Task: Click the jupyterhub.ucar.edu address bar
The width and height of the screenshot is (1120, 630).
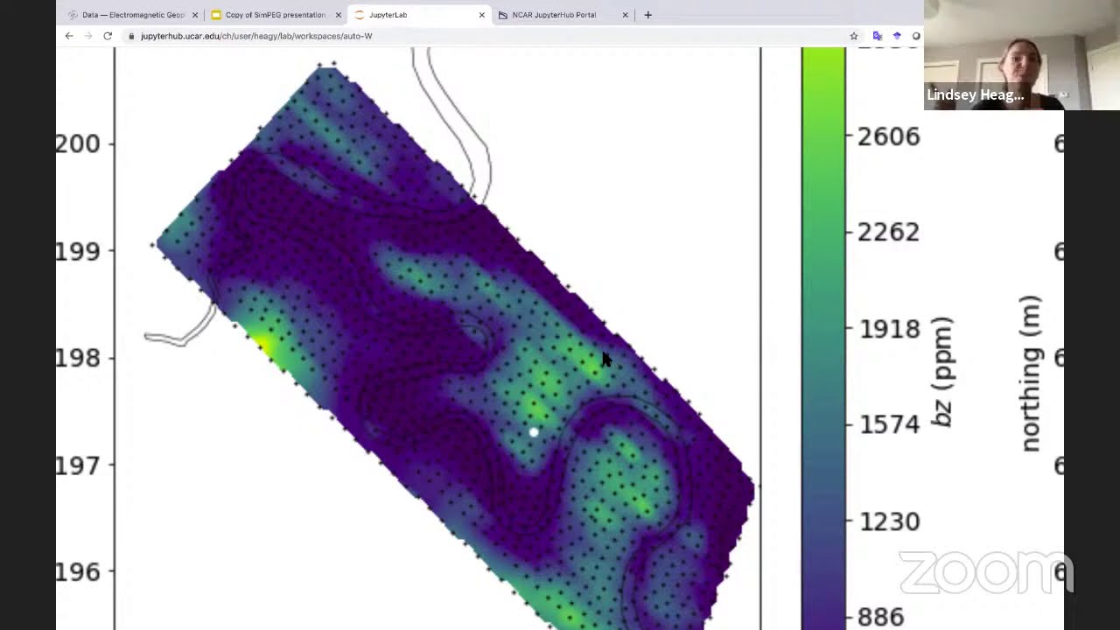Action: coord(490,36)
